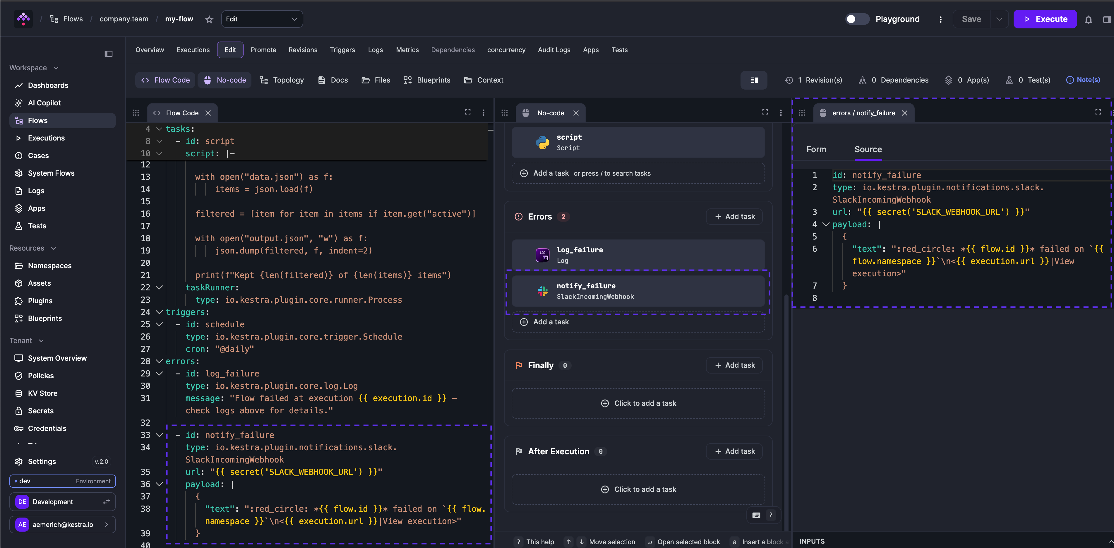Viewport: 1114px width, 548px height.
Task: Select the log_failure Log task card
Action: click(x=638, y=255)
